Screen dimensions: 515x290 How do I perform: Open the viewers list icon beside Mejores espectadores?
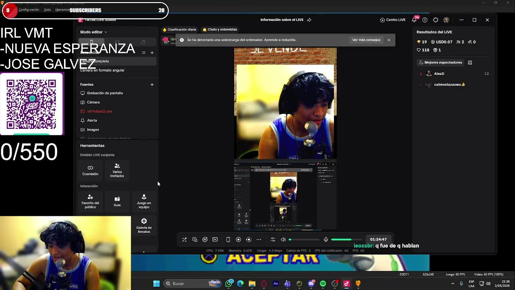tap(470, 62)
